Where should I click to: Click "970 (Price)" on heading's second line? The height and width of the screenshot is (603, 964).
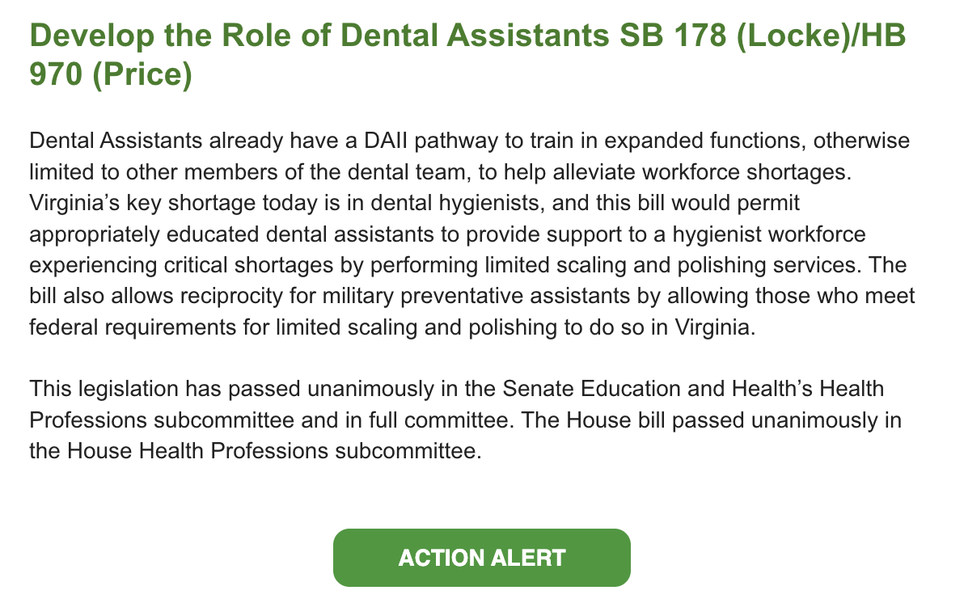pyautogui.click(x=110, y=75)
